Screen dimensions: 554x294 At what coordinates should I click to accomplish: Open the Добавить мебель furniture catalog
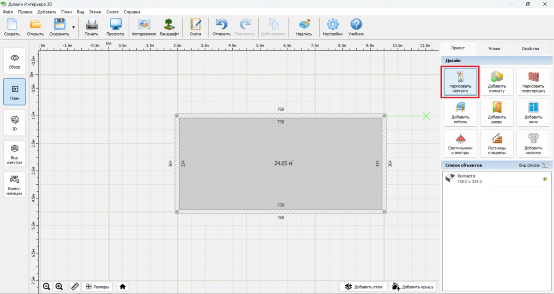tap(460, 113)
